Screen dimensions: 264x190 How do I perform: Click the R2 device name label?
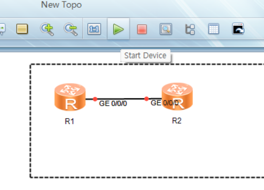pos(177,121)
